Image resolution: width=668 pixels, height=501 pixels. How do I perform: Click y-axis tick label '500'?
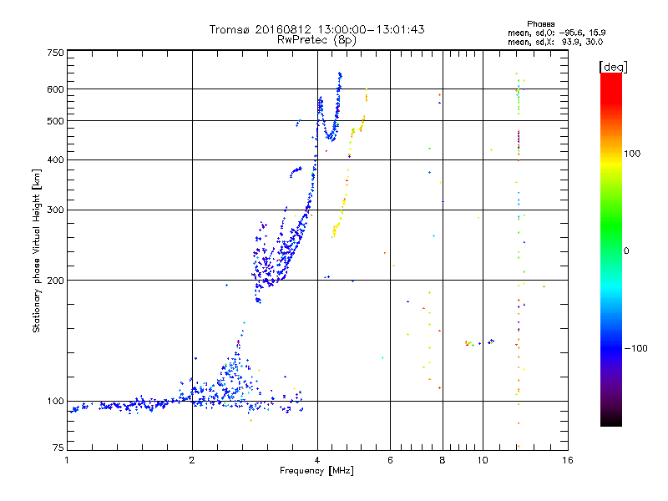point(55,121)
